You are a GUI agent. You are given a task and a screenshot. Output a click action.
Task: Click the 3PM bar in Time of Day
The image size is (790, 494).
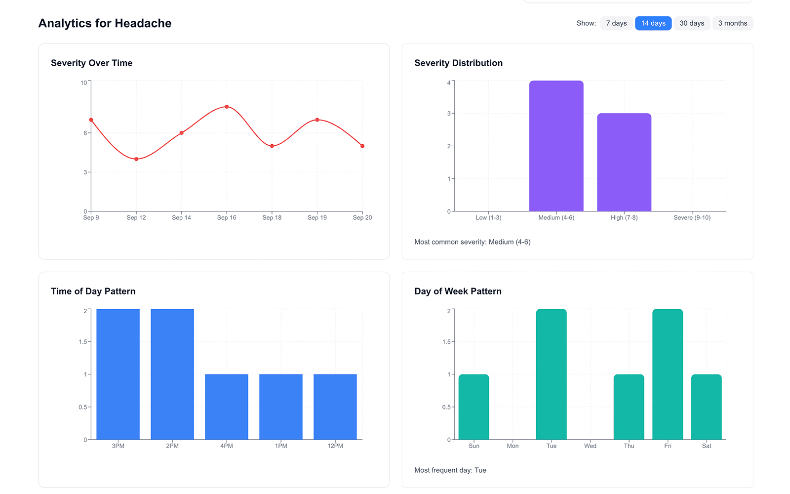pyautogui.click(x=118, y=374)
